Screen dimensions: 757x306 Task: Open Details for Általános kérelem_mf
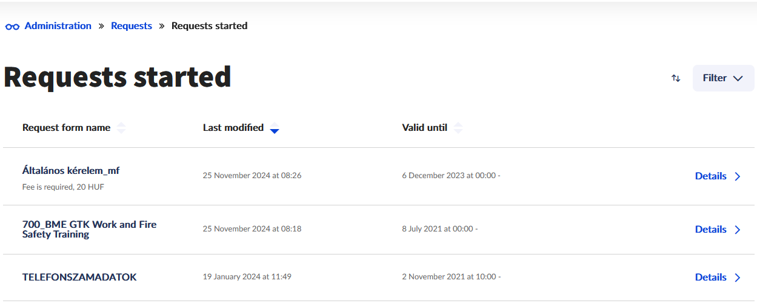tap(710, 176)
